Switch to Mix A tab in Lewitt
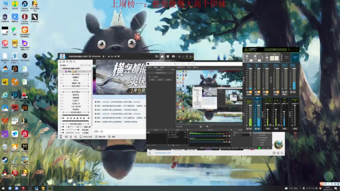Screen dimensions: 340x191 pos(287,57)
